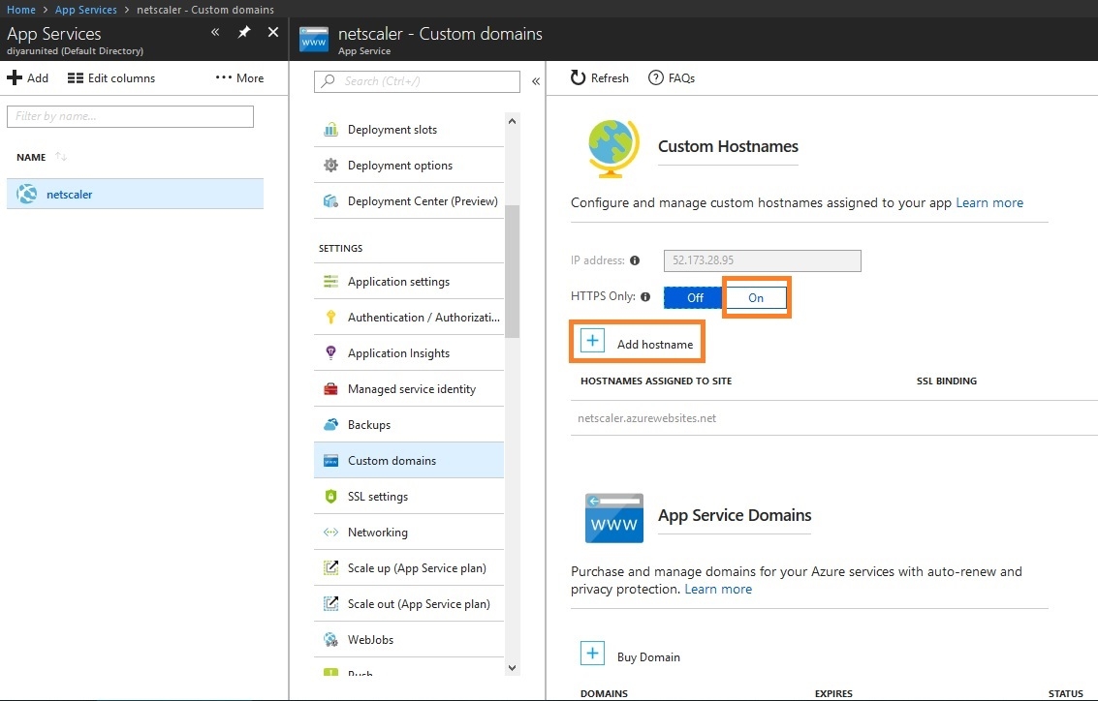This screenshot has height=701, width=1098.
Task: Open Backups settings
Action: click(x=409, y=425)
